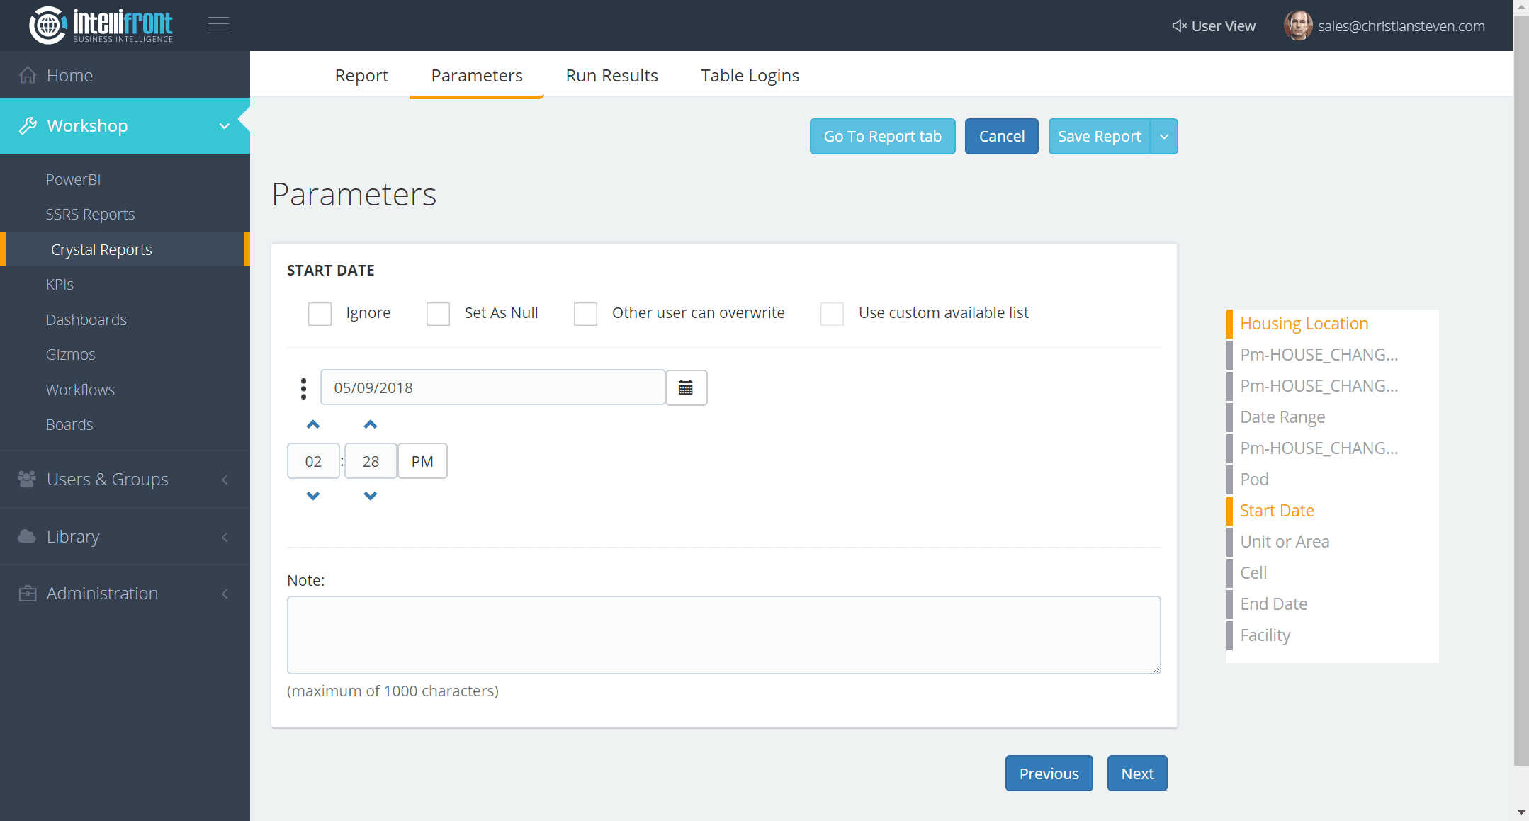Open Boards in the sidebar
This screenshot has width=1529, height=821.
click(x=69, y=424)
